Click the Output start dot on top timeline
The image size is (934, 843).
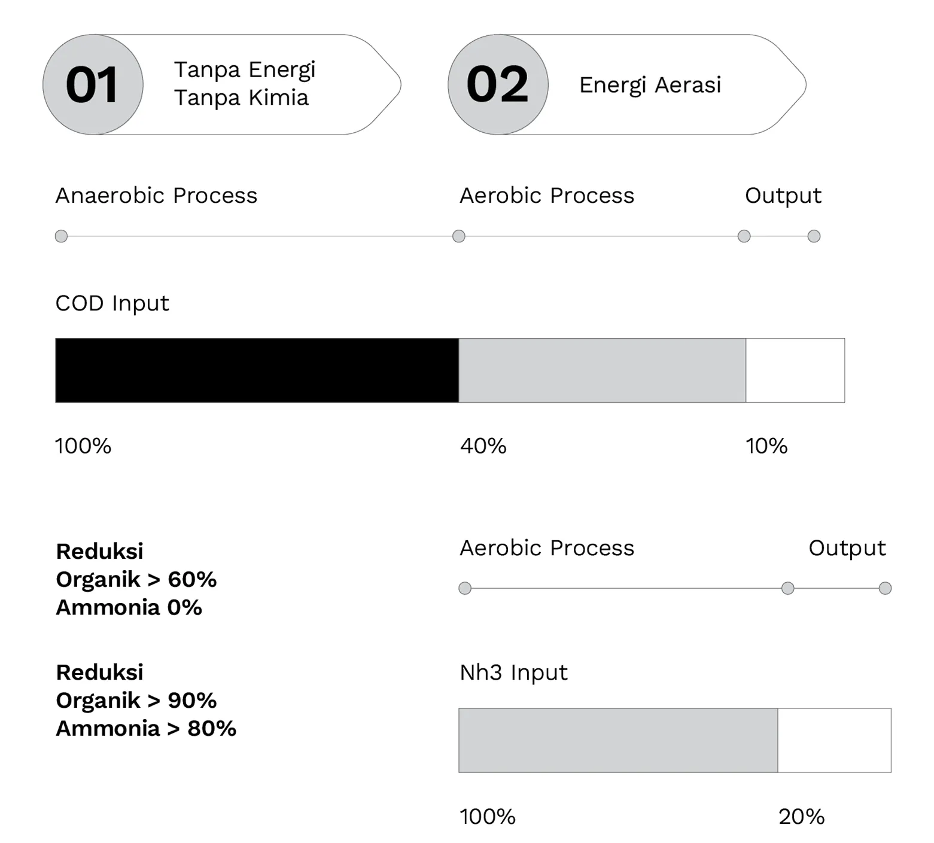pos(744,236)
